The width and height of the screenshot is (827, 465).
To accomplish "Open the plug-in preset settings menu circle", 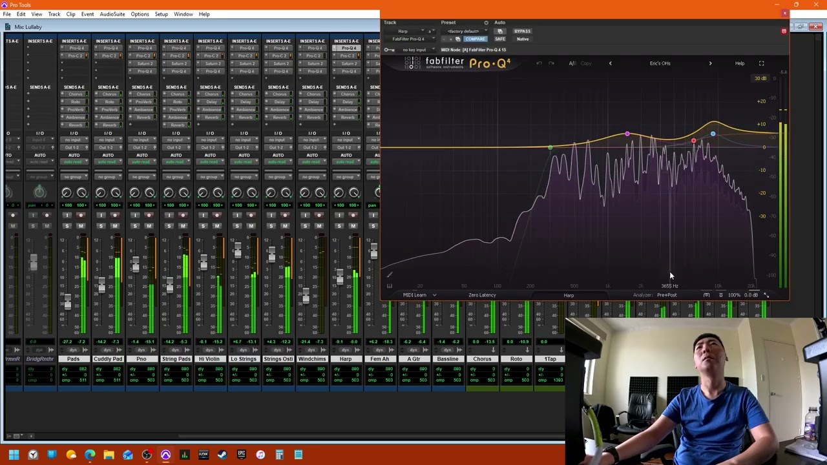I will pyautogui.click(x=486, y=23).
